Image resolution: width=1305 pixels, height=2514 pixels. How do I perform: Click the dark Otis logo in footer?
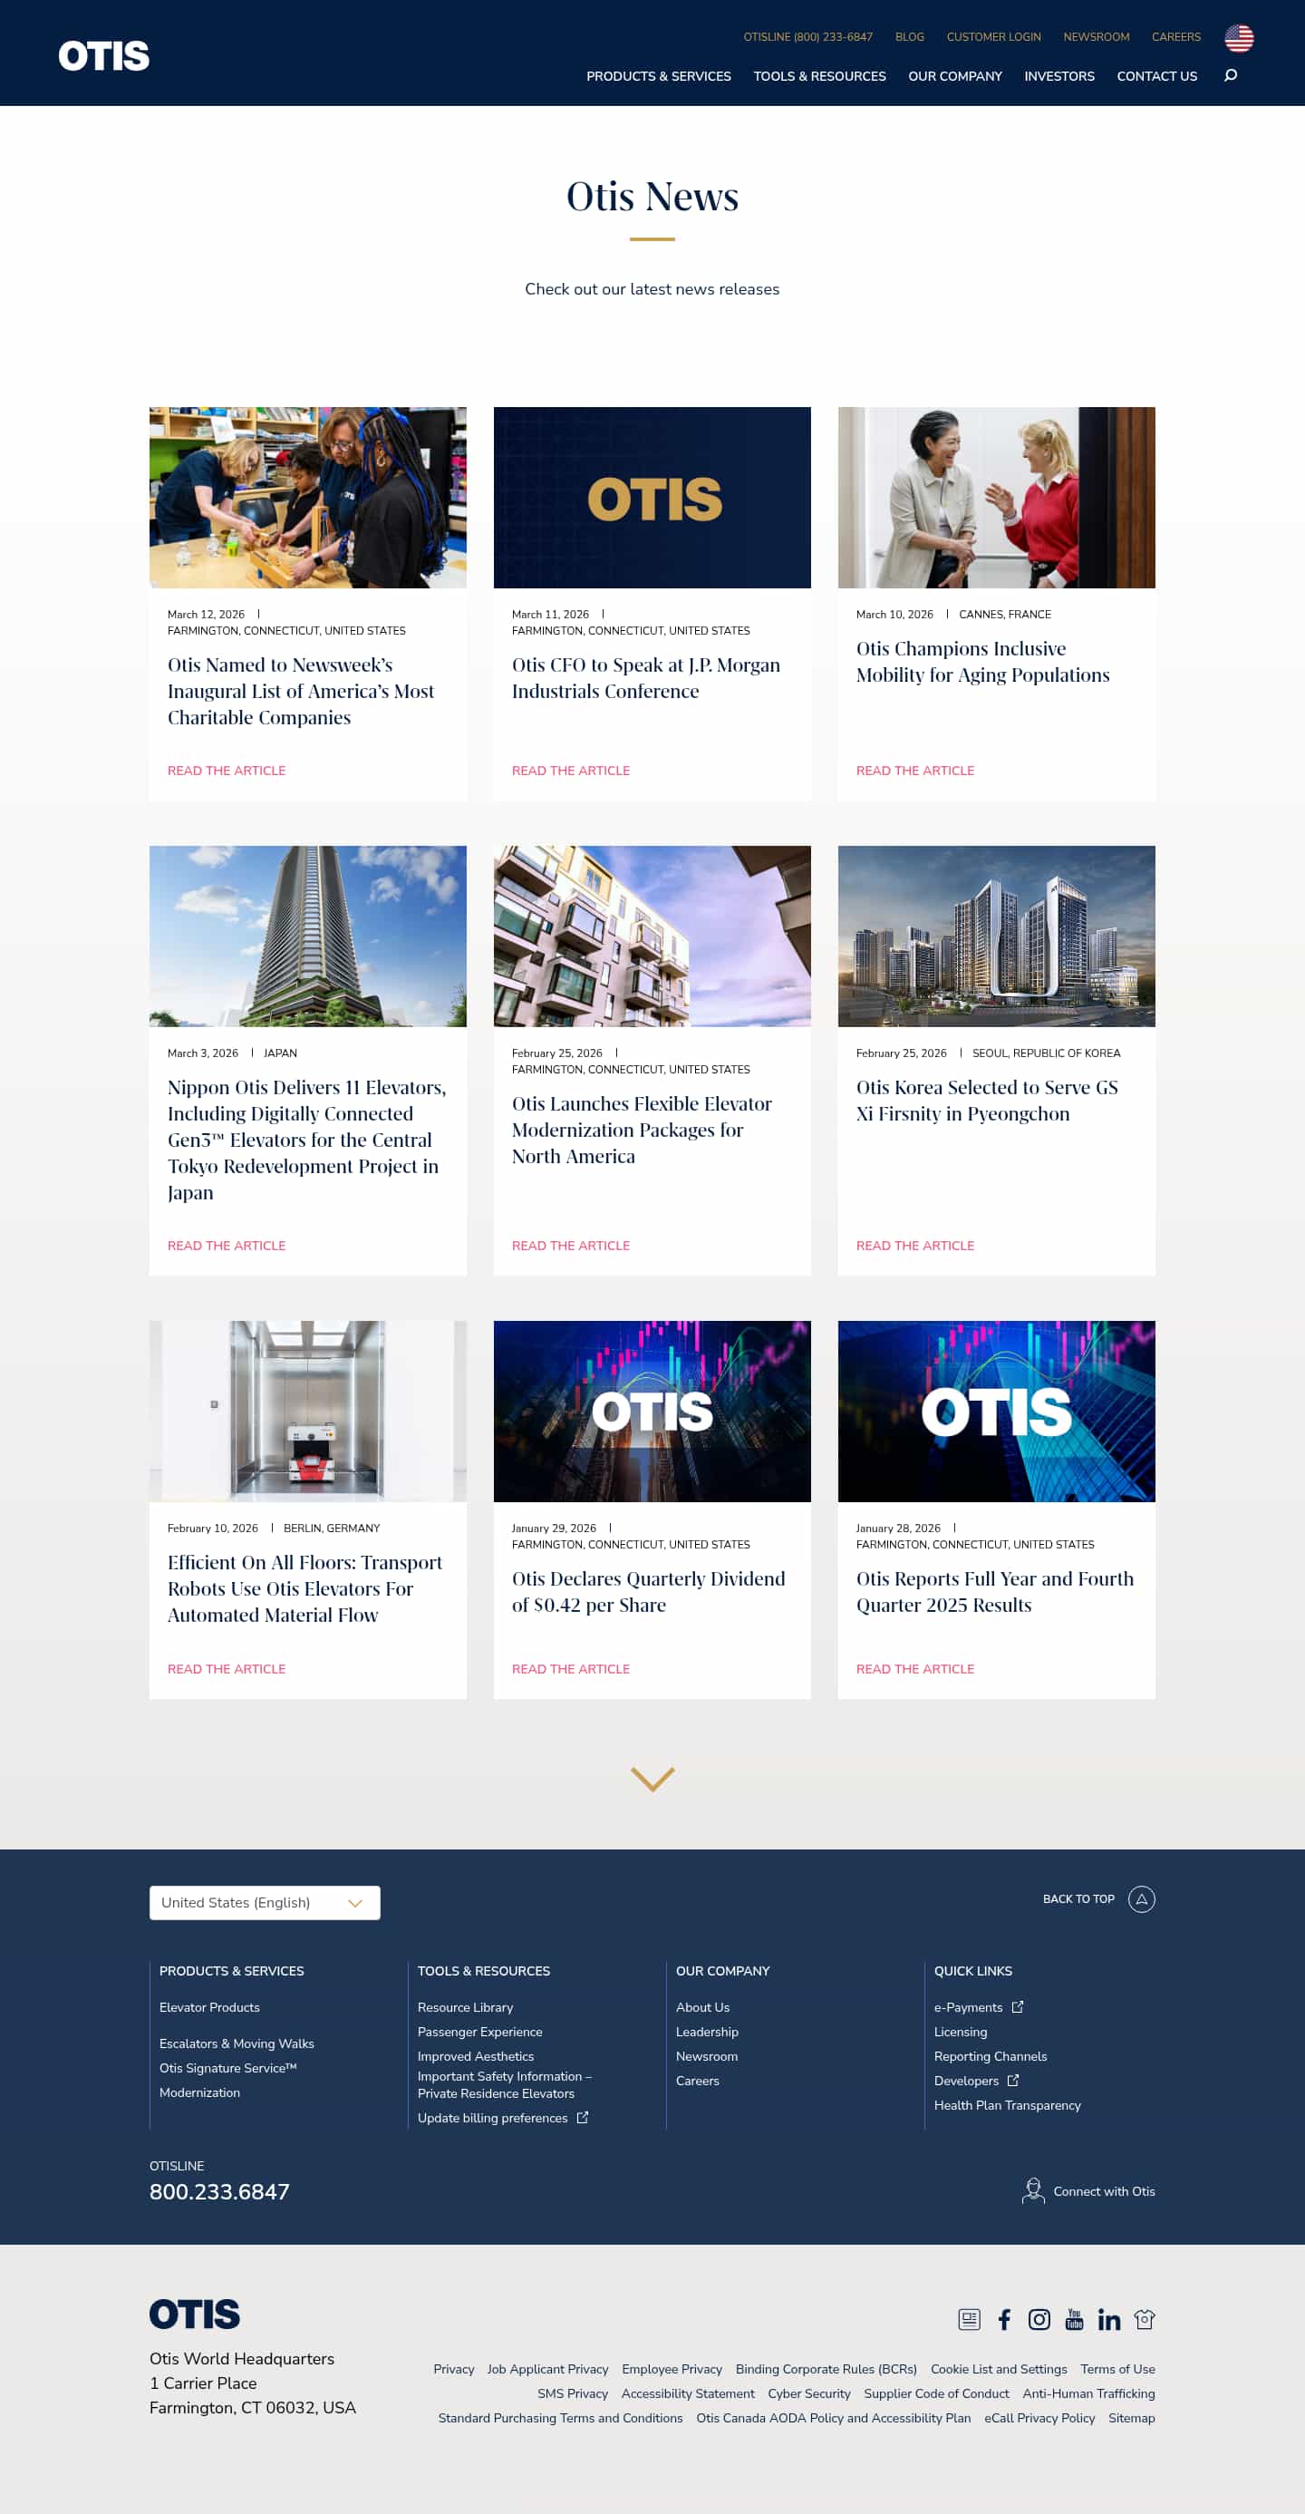194,2314
